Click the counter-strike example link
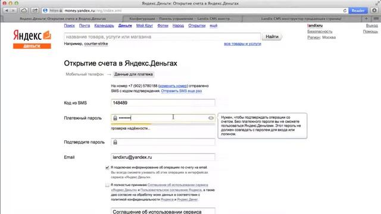Viewport: 381px width, 214px height. pos(96,43)
